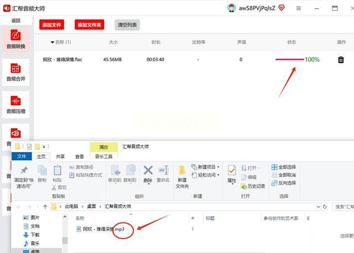Image resolution: width=354 pixels, height=253 pixels.
Task: Click the 属性 properties icon
Action: (x=232, y=171)
